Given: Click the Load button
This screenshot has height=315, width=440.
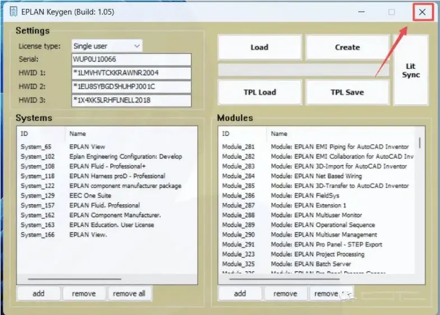Looking at the screenshot, I should coord(260,47).
